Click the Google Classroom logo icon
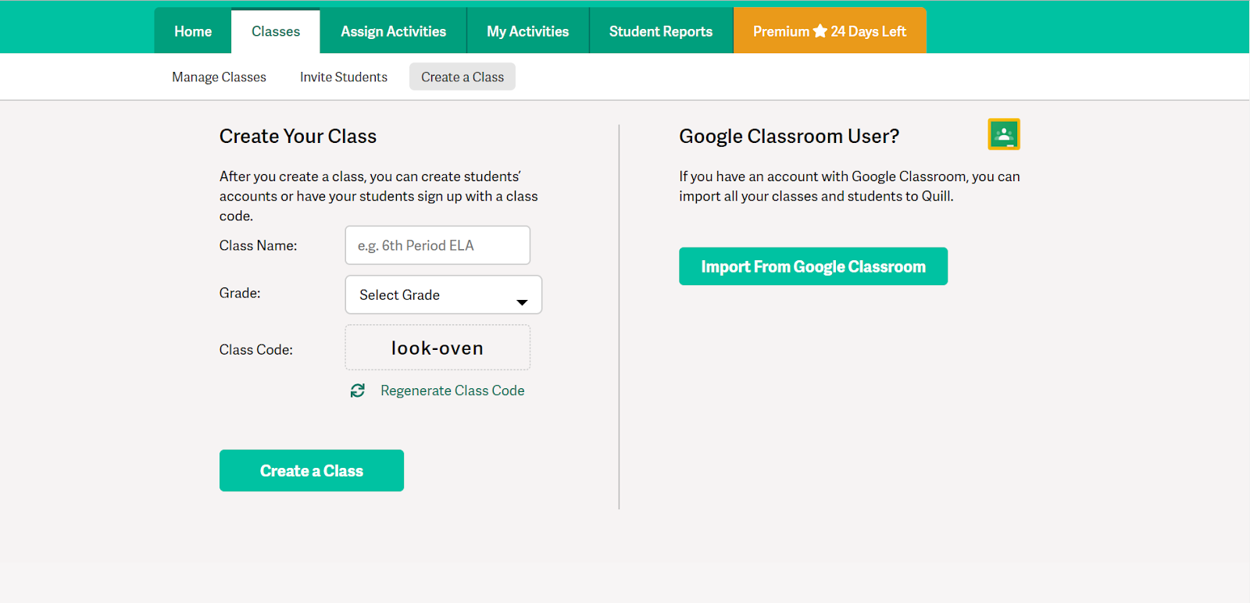Image resolution: width=1250 pixels, height=603 pixels. 1004,134
